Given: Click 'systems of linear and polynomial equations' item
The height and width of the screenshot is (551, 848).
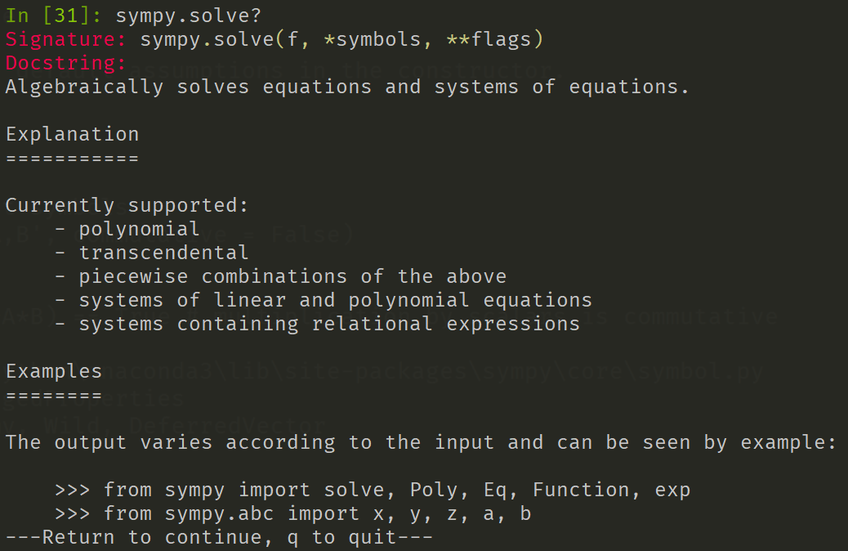Looking at the screenshot, I should (335, 300).
